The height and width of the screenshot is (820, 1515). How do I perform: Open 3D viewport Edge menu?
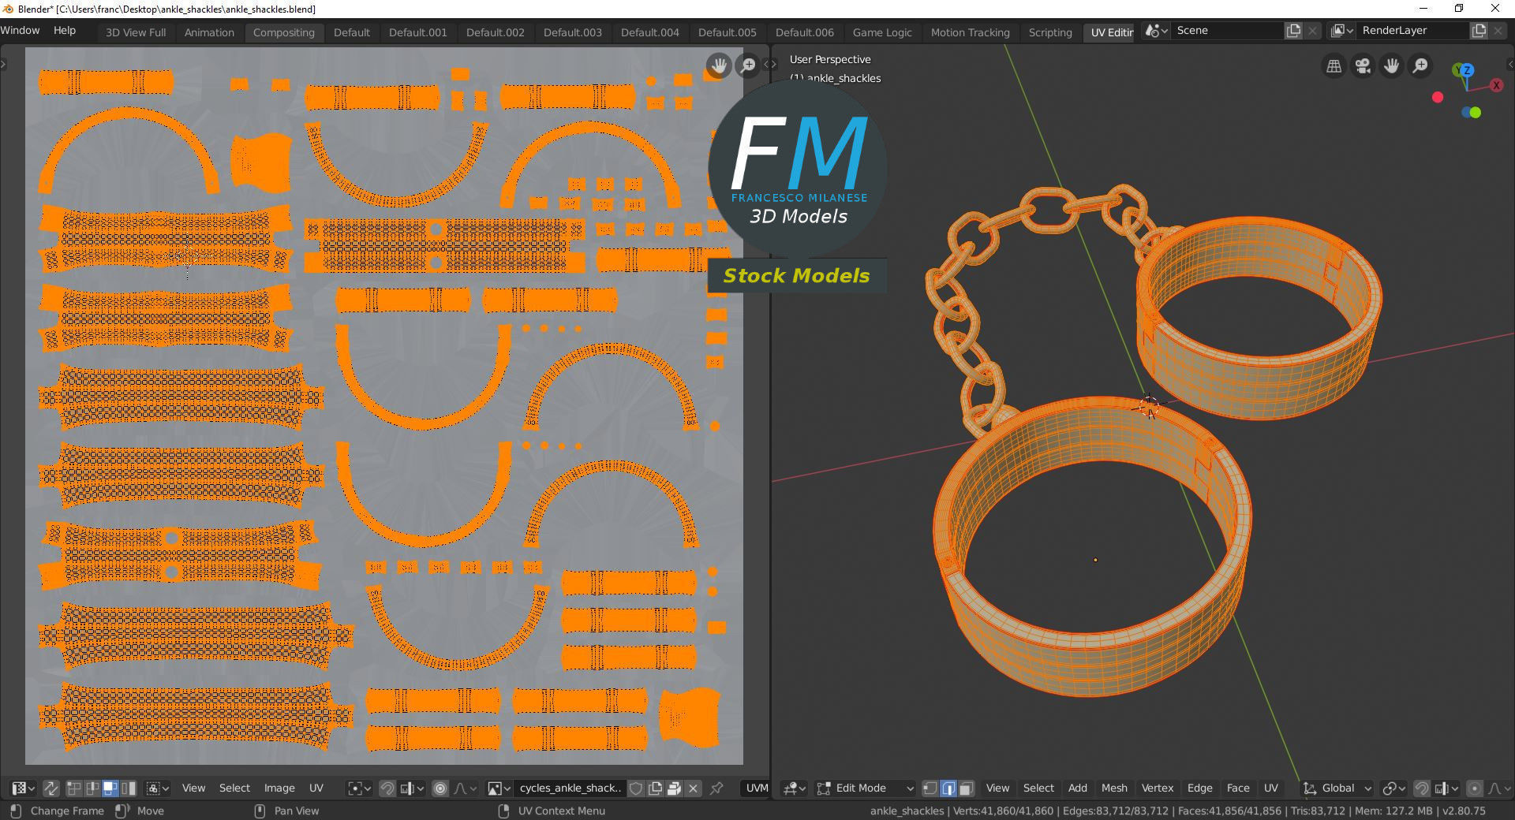click(x=1199, y=788)
